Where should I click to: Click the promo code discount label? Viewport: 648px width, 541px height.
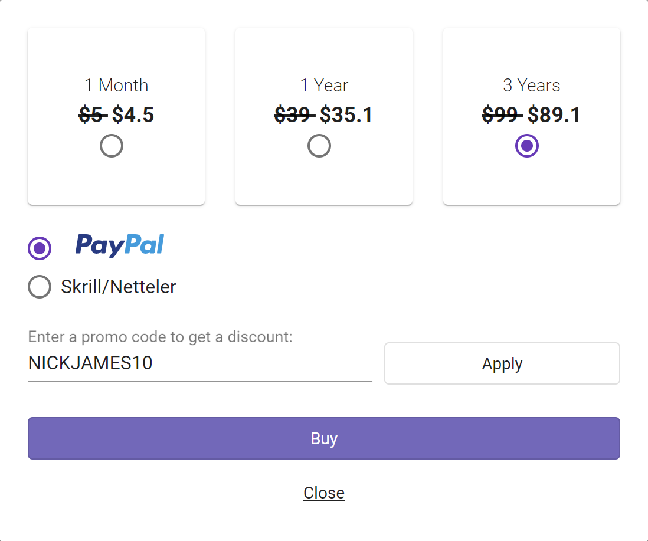coord(161,337)
